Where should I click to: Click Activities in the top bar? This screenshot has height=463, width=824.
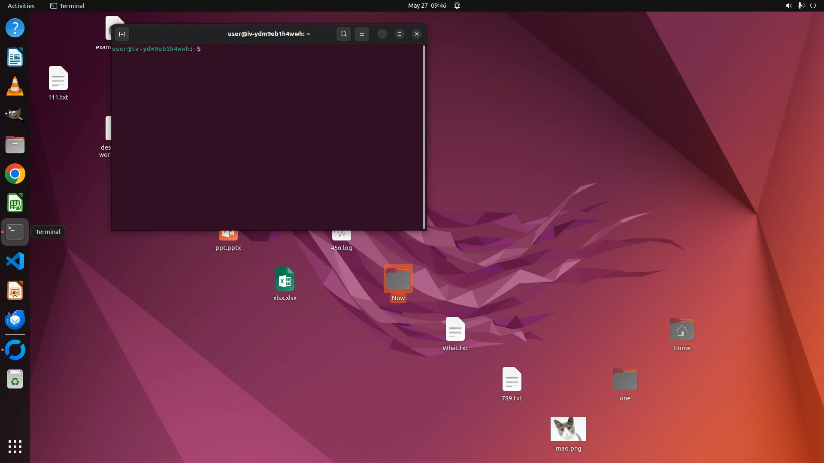click(x=21, y=6)
